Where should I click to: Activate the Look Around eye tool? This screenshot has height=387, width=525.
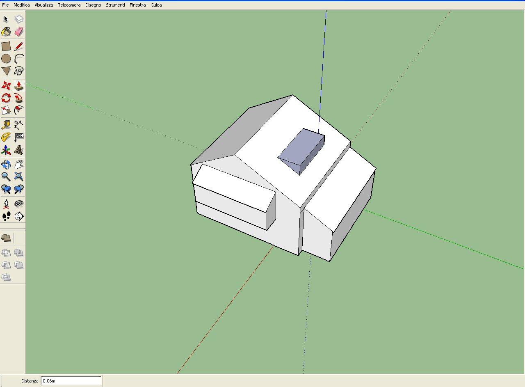tap(19, 204)
